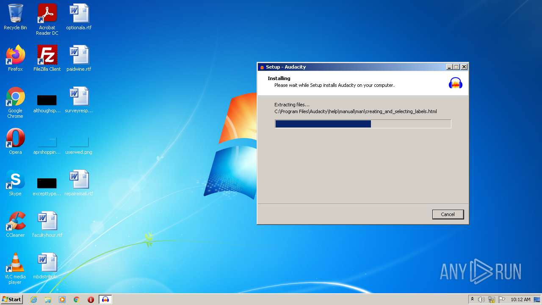
Task: Select the Google Chrome desktop shortcut
Action: [x=15, y=103]
